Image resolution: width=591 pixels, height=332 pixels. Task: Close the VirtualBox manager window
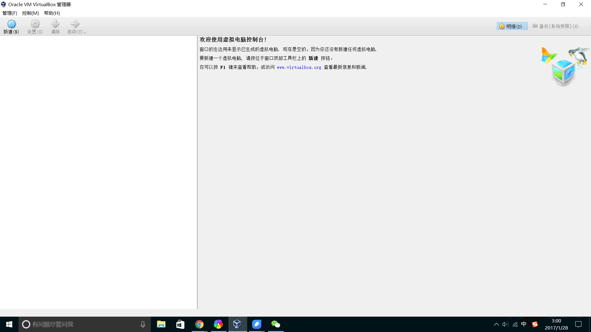tap(581, 4)
